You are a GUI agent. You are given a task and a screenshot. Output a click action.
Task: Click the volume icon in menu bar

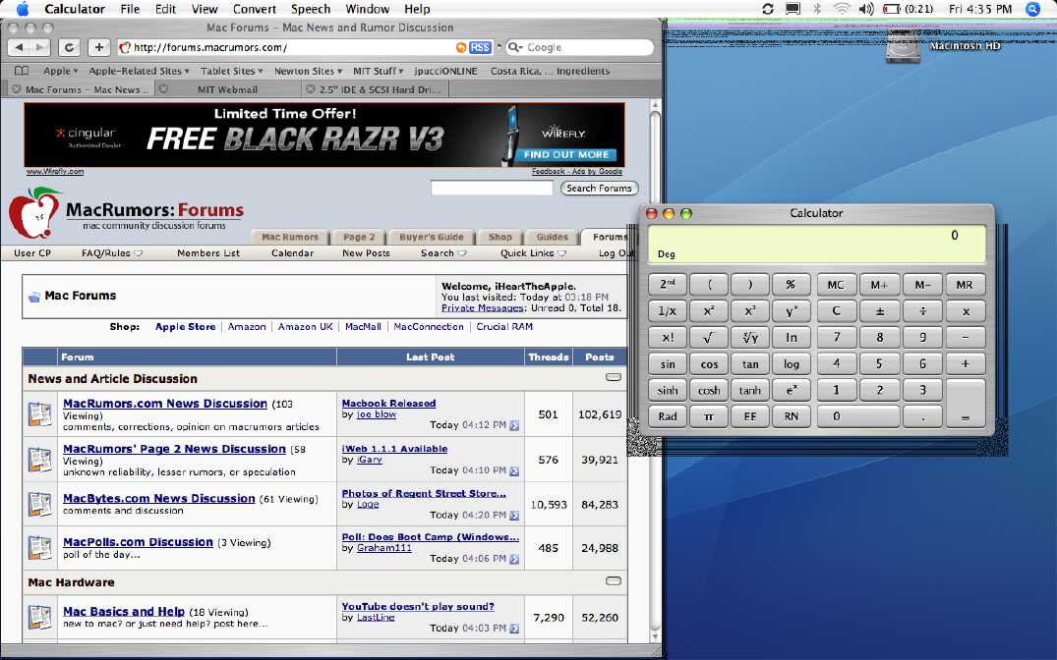pos(866,9)
